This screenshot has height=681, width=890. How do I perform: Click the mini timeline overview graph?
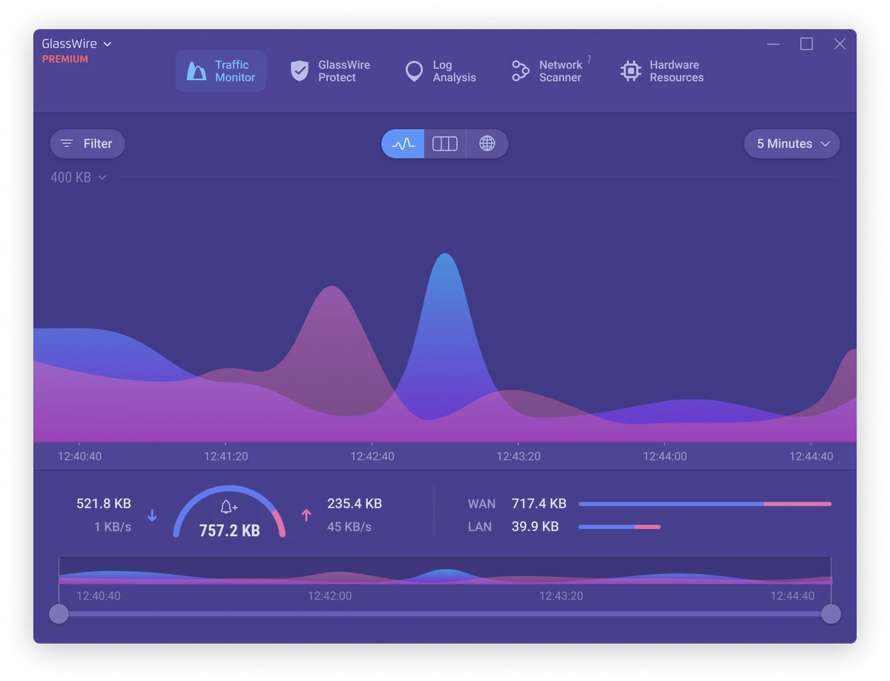(445, 571)
